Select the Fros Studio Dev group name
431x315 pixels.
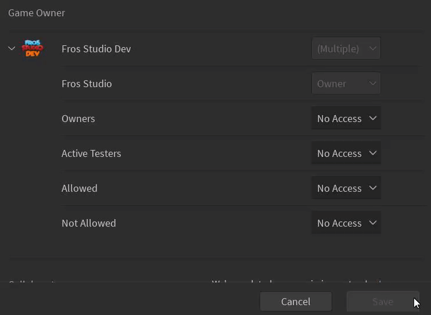[96, 49]
